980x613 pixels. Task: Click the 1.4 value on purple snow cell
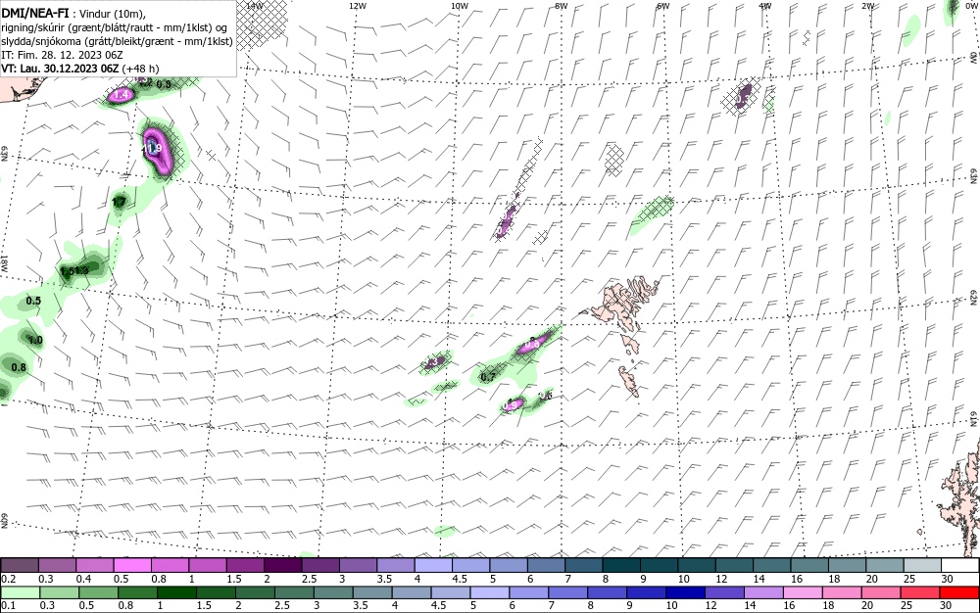click(x=122, y=95)
